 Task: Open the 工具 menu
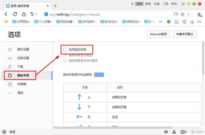point(165,4)
